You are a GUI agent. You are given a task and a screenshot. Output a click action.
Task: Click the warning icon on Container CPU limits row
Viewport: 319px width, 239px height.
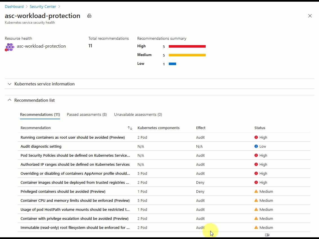tap(256, 200)
